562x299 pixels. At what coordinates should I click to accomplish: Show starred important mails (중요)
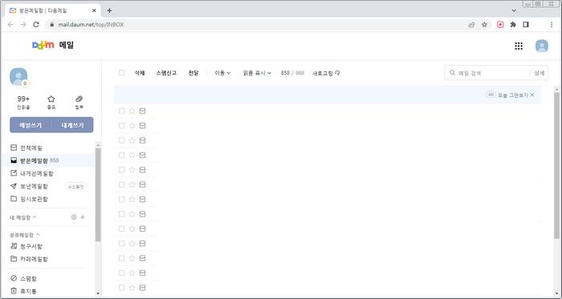pos(51,103)
